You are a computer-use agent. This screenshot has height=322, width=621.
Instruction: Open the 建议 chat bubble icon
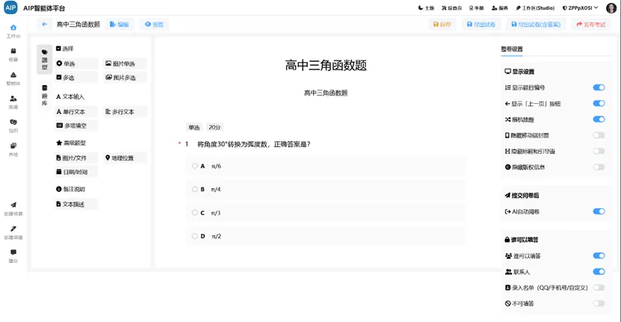click(x=13, y=253)
